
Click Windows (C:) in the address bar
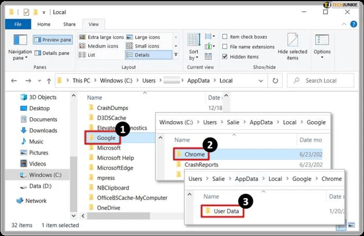coord(116,81)
